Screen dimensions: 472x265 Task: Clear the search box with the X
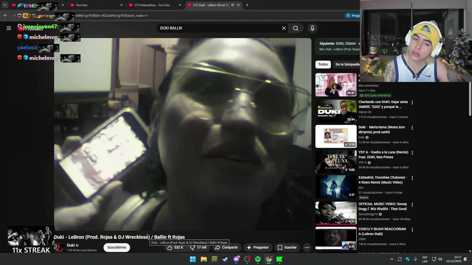point(284,28)
